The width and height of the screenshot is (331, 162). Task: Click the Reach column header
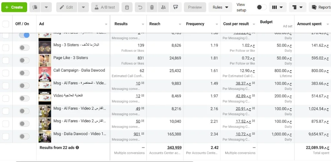click(155, 24)
